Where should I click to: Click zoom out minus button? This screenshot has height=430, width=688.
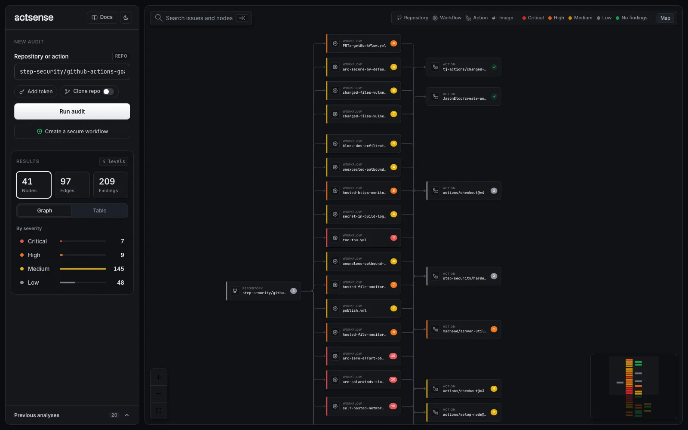(159, 394)
